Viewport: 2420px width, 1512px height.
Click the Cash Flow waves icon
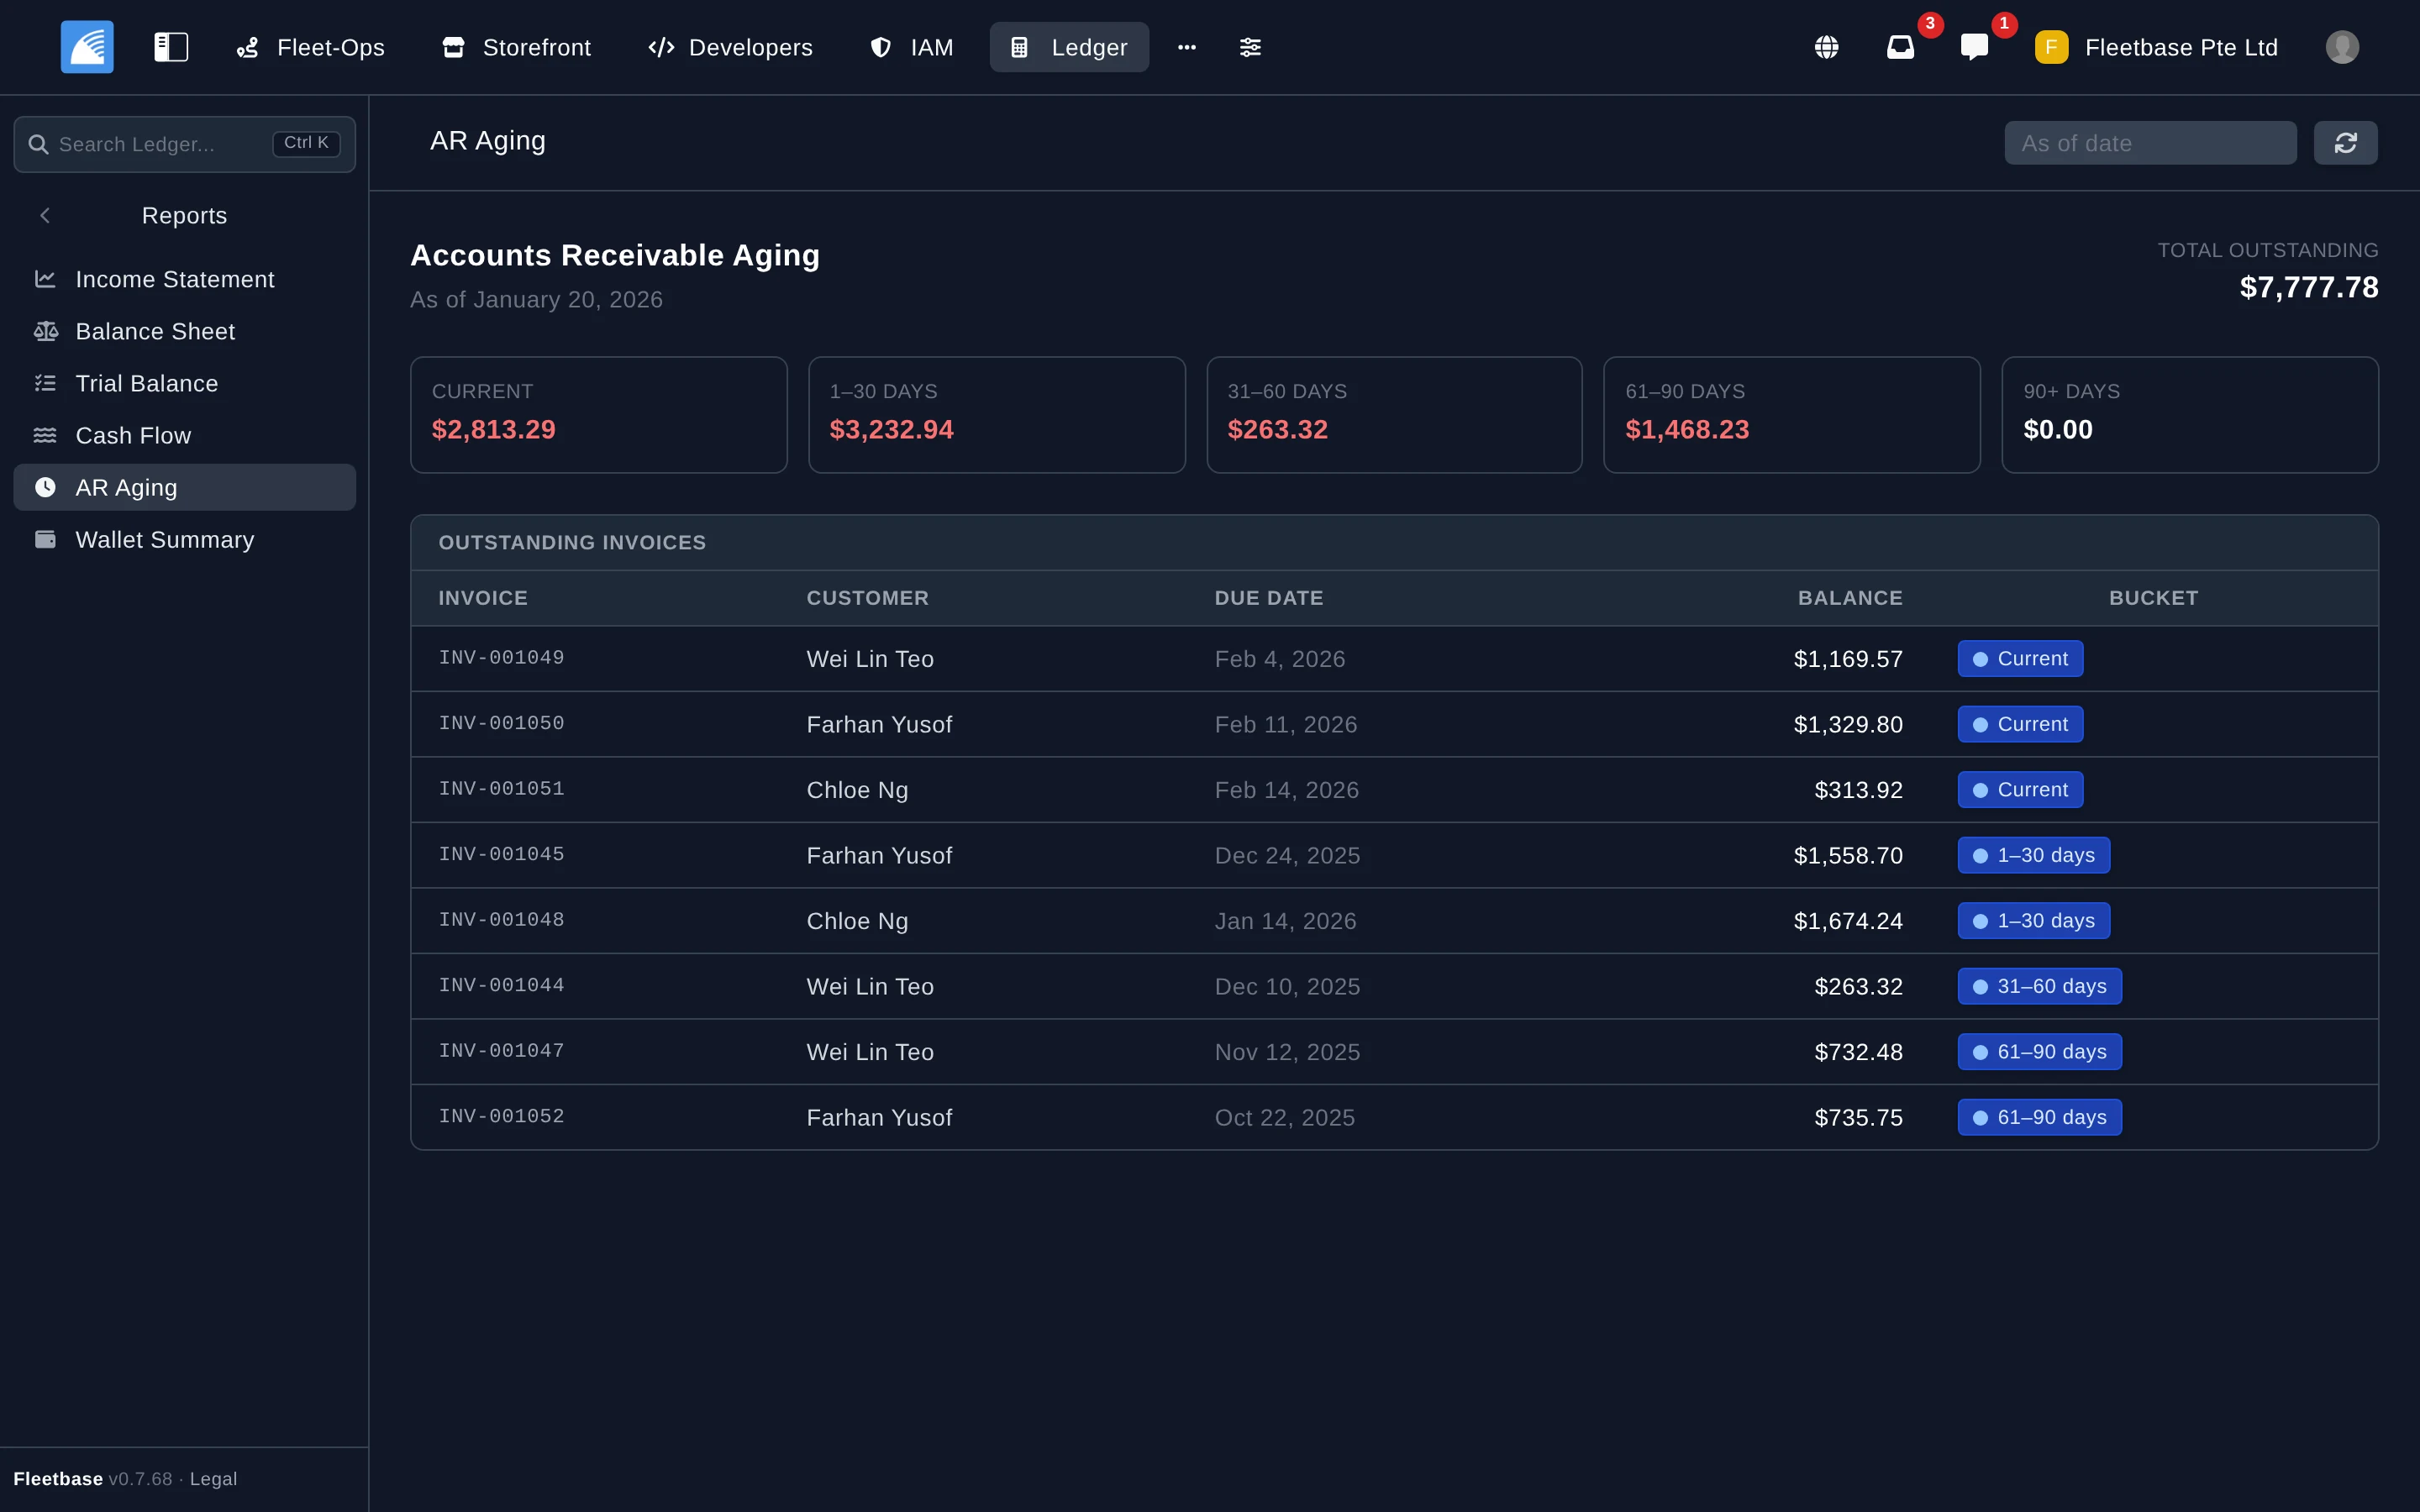45,435
